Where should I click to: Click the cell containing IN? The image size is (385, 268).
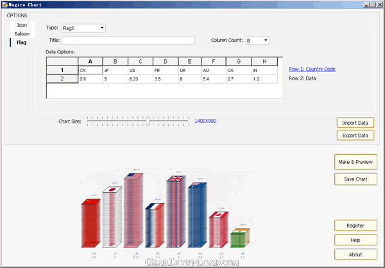tap(264, 70)
